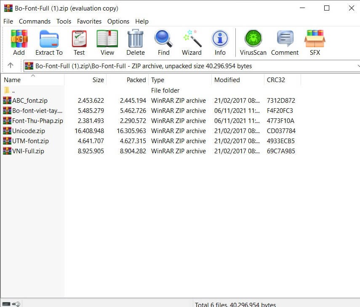
Task: Click the ABC_font.zip file icon
Action: [7, 100]
